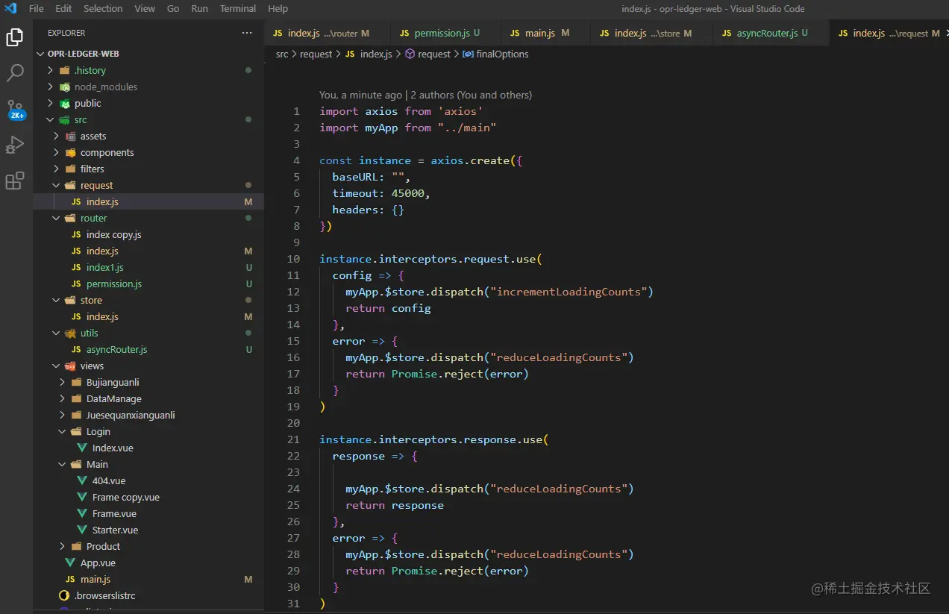Click the git blame authors annotation
The height and width of the screenshot is (614, 949).
425,95
